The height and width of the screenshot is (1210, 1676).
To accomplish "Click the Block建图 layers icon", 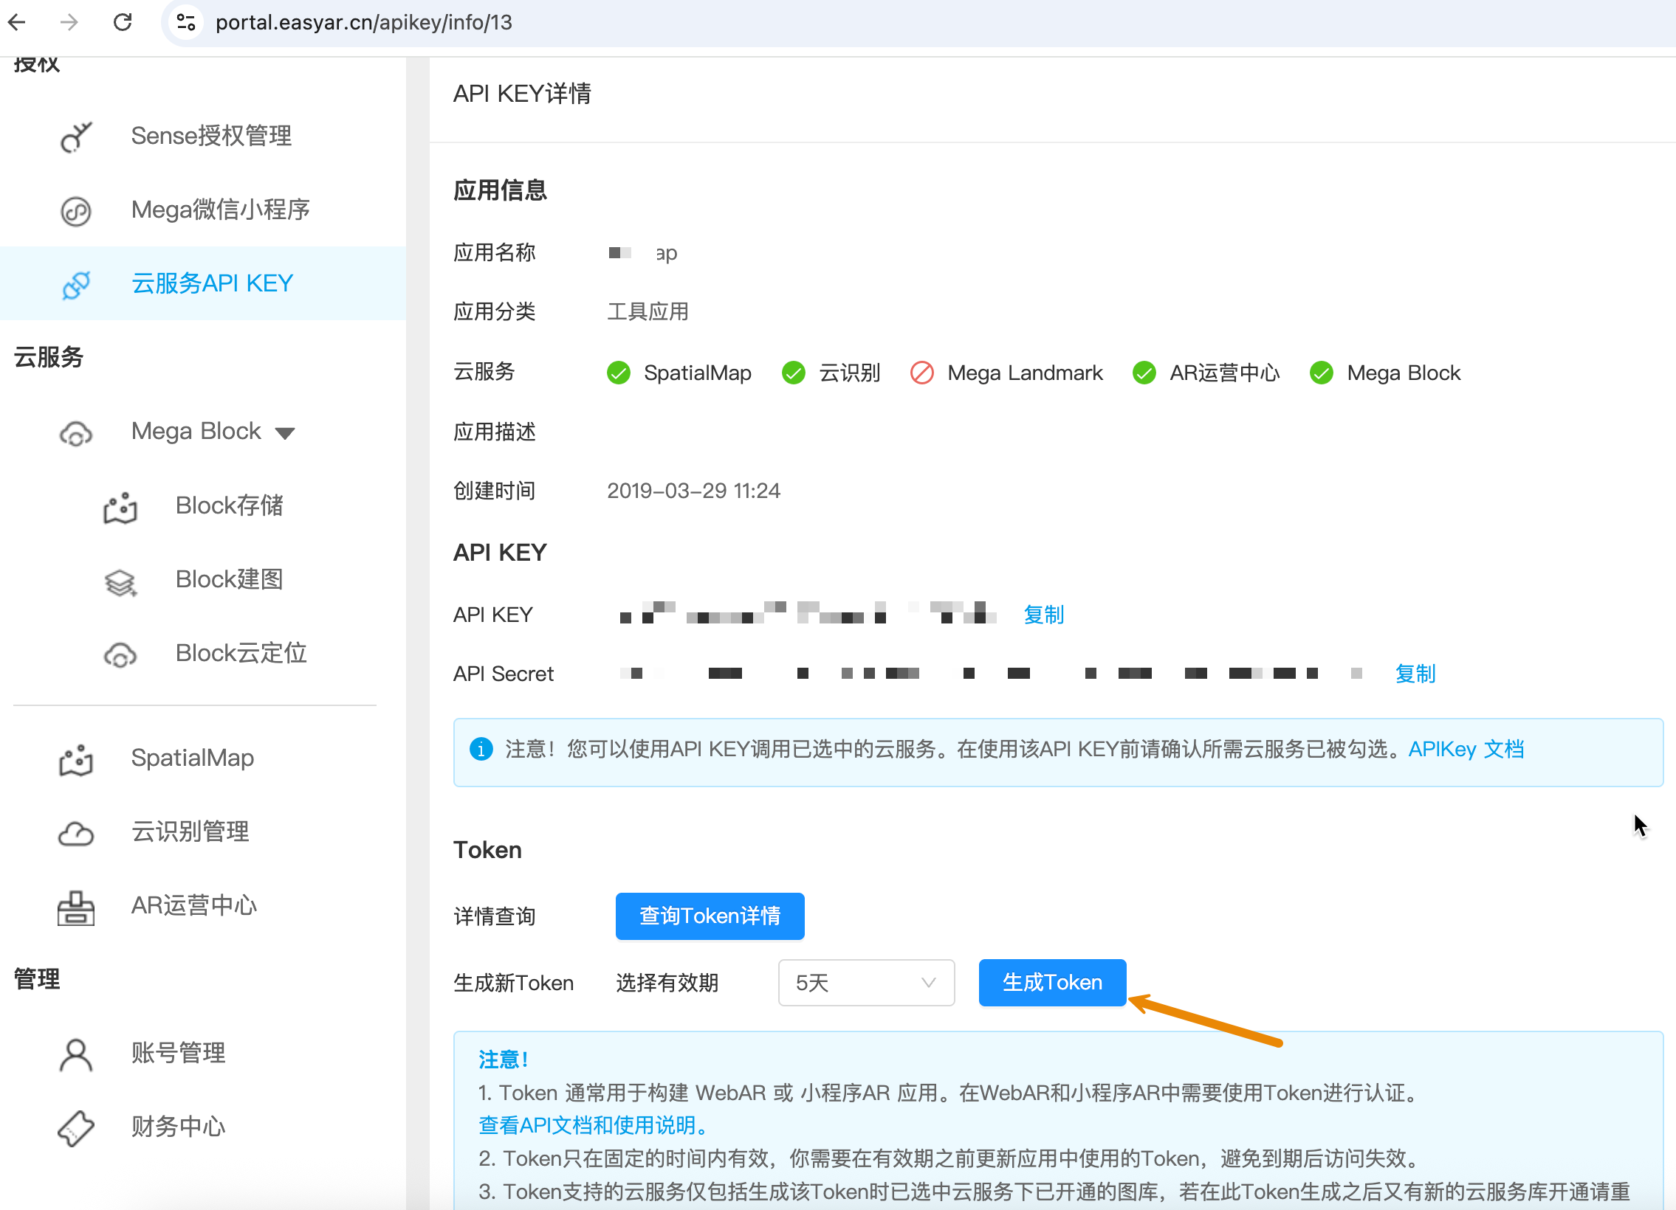I will click(x=120, y=581).
